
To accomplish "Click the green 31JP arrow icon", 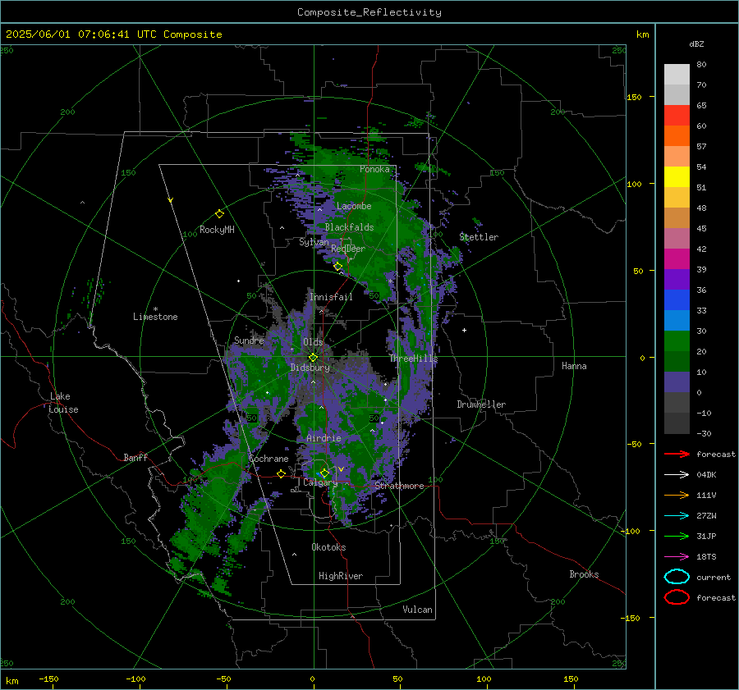I will 677,536.
